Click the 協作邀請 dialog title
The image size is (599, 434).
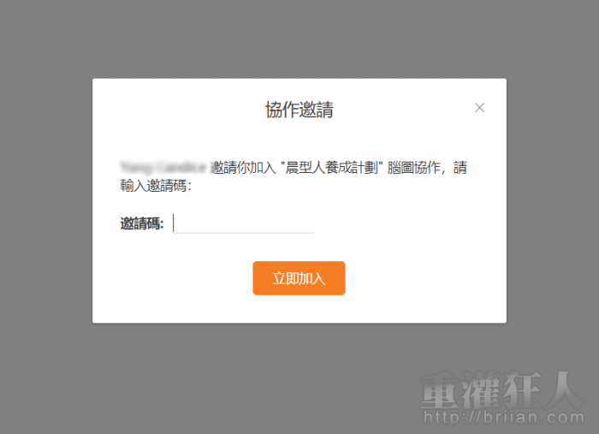pos(299,110)
